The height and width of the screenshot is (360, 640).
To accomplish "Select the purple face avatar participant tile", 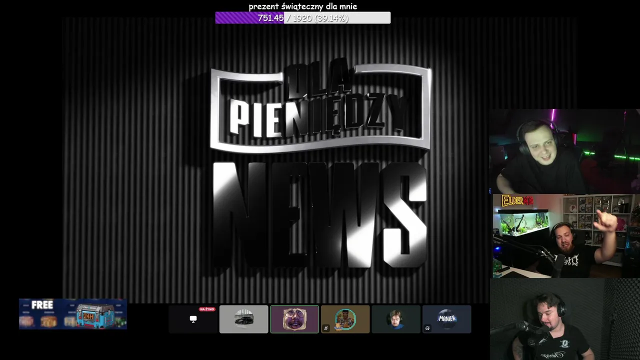I will 294,319.
